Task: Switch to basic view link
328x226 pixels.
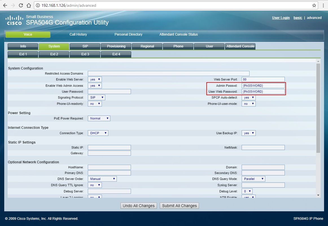Action: (x=298, y=18)
